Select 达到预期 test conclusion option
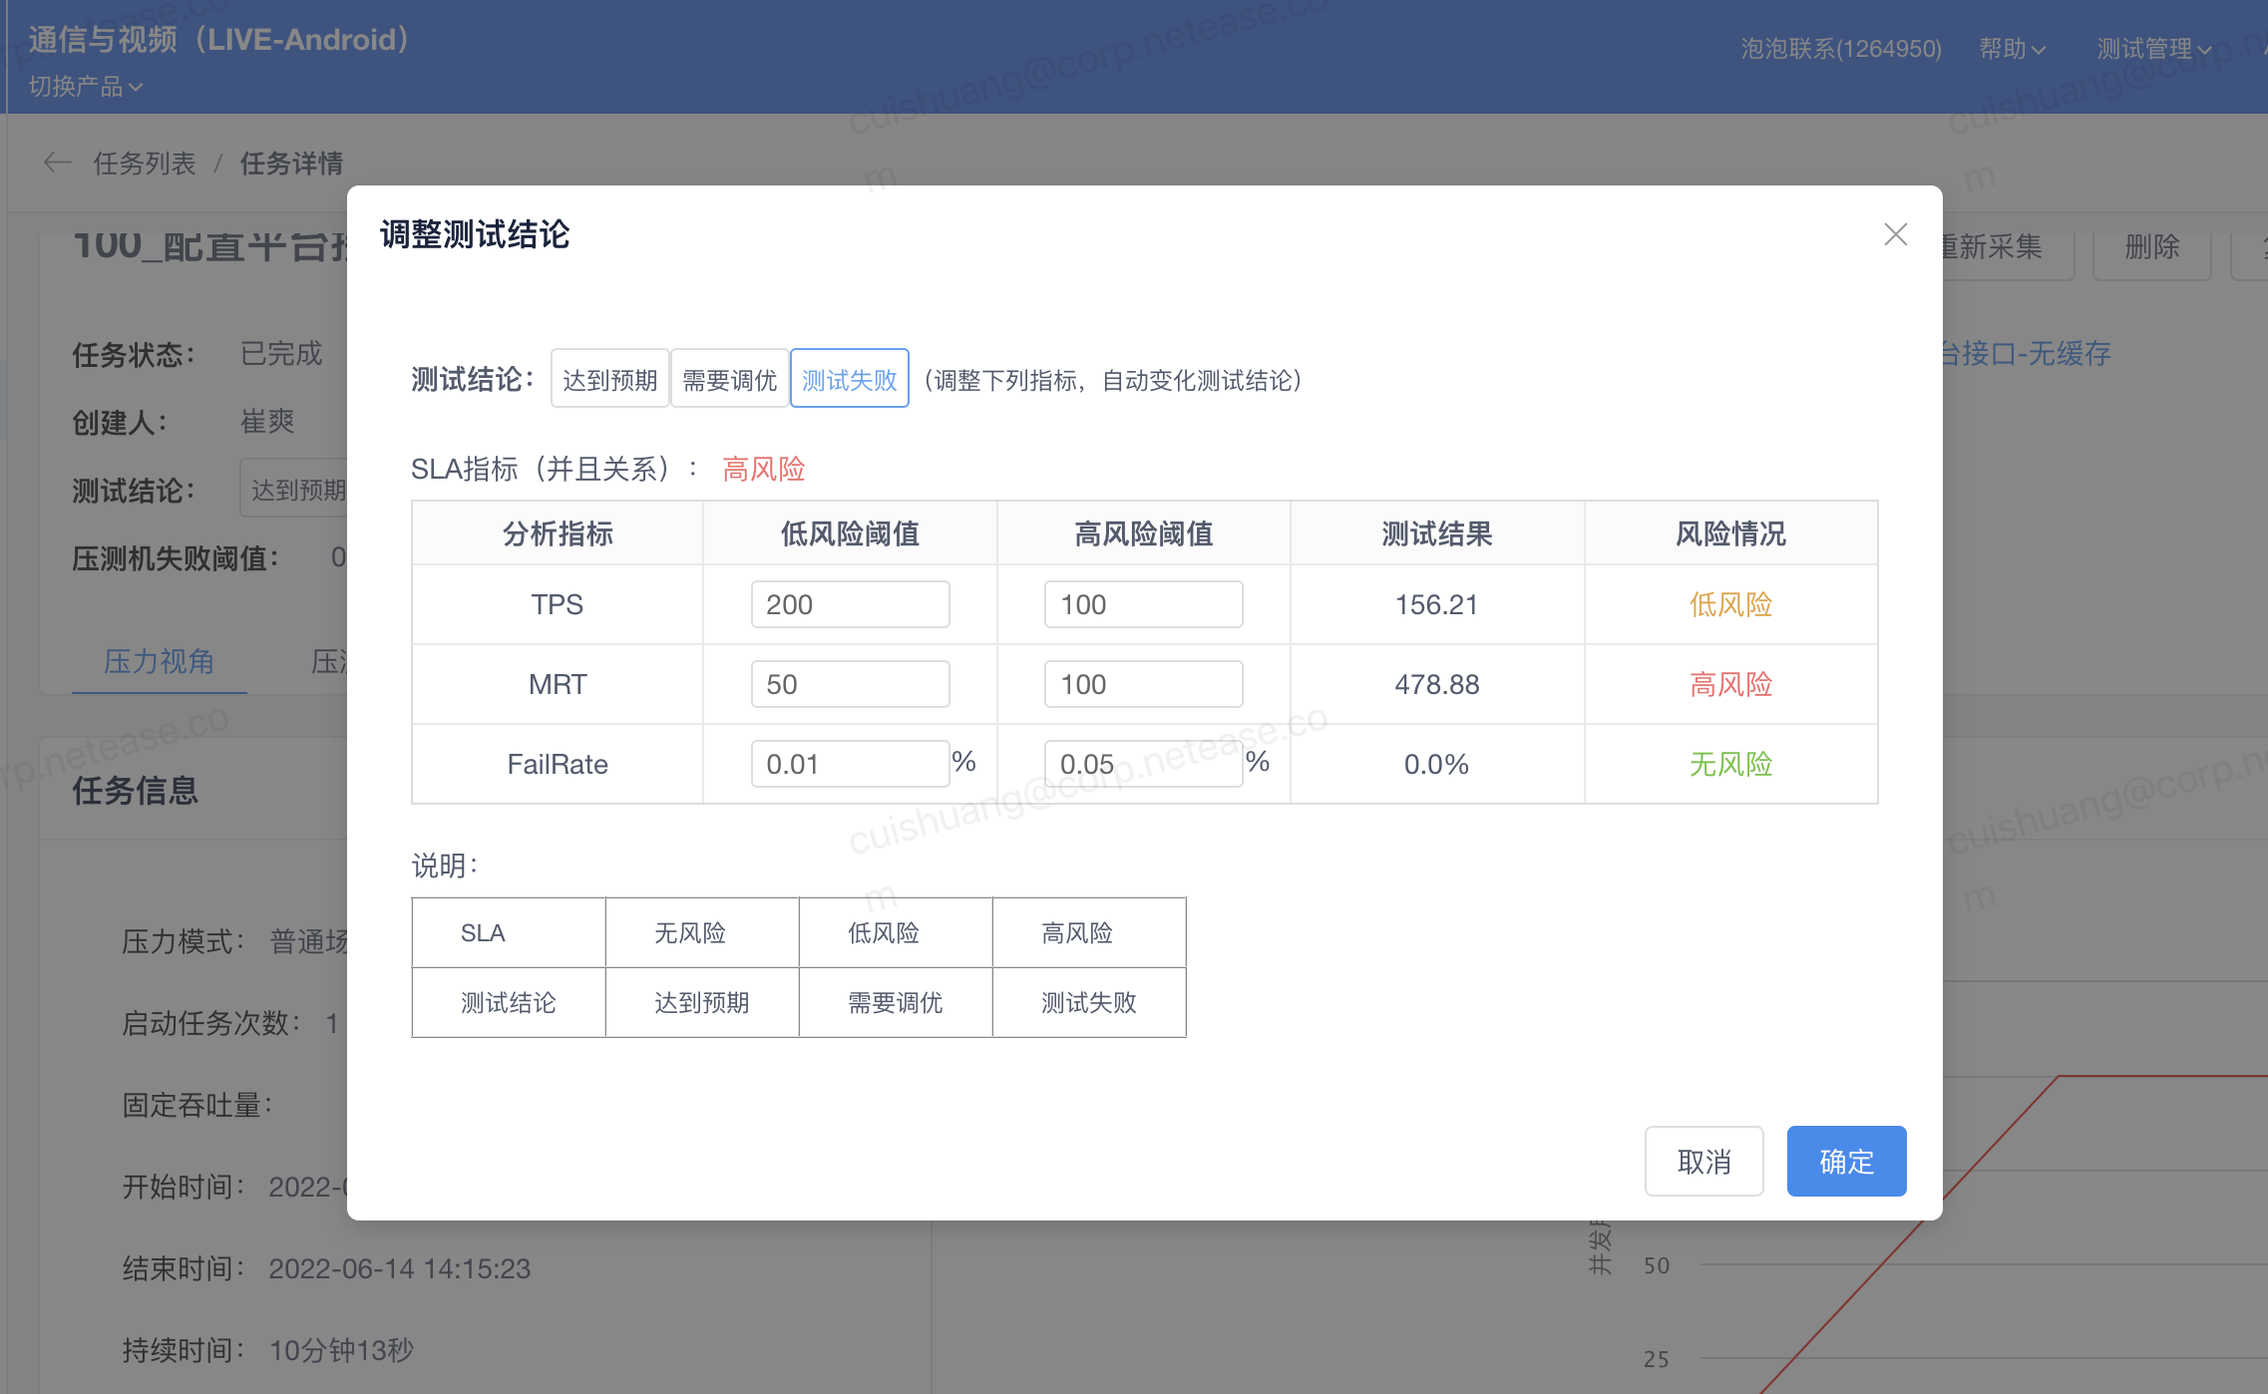Screen dimensions: 2268x1394 [609, 379]
